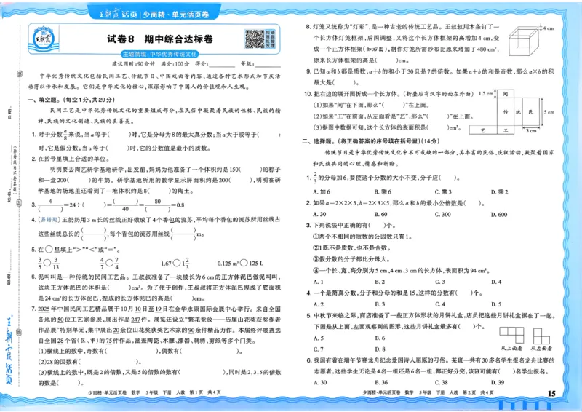The image size is (582, 412).
Task: Click the theme label 主题情境:中华优秀传统文化
Action: pos(160,55)
